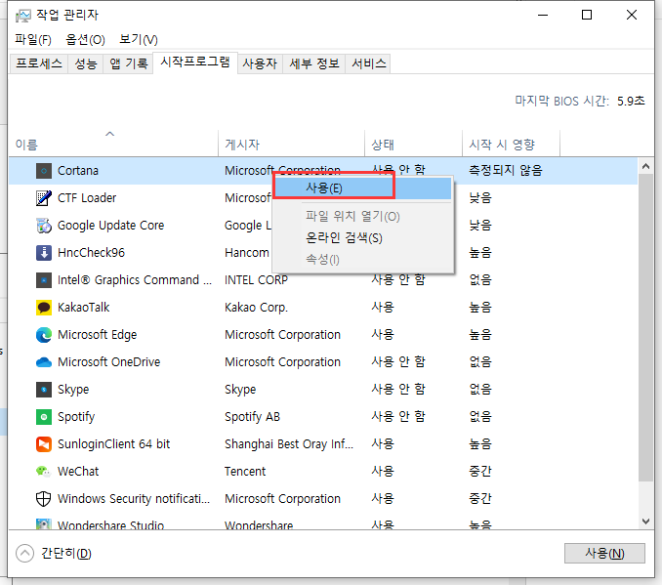The height and width of the screenshot is (585, 662).
Task: Select the Microsoft OneDrive row name
Action: point(109,362)
